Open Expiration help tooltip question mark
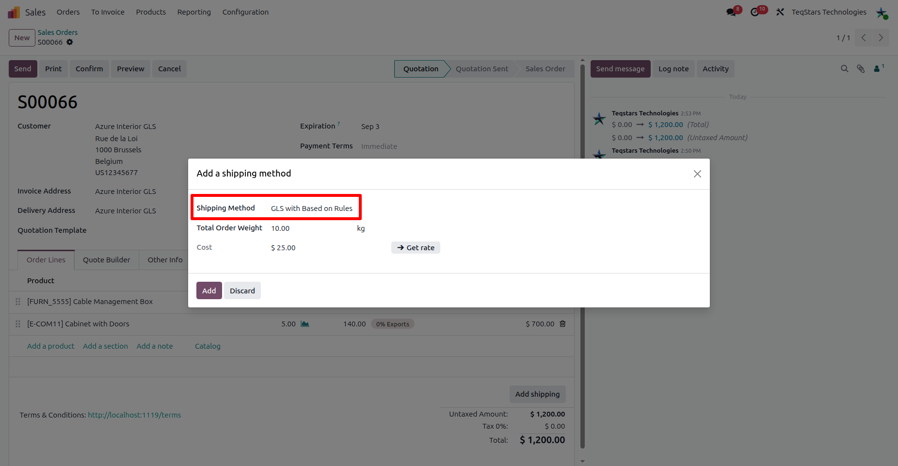Viewport: 898px width, 466px height. pos(338,124)
